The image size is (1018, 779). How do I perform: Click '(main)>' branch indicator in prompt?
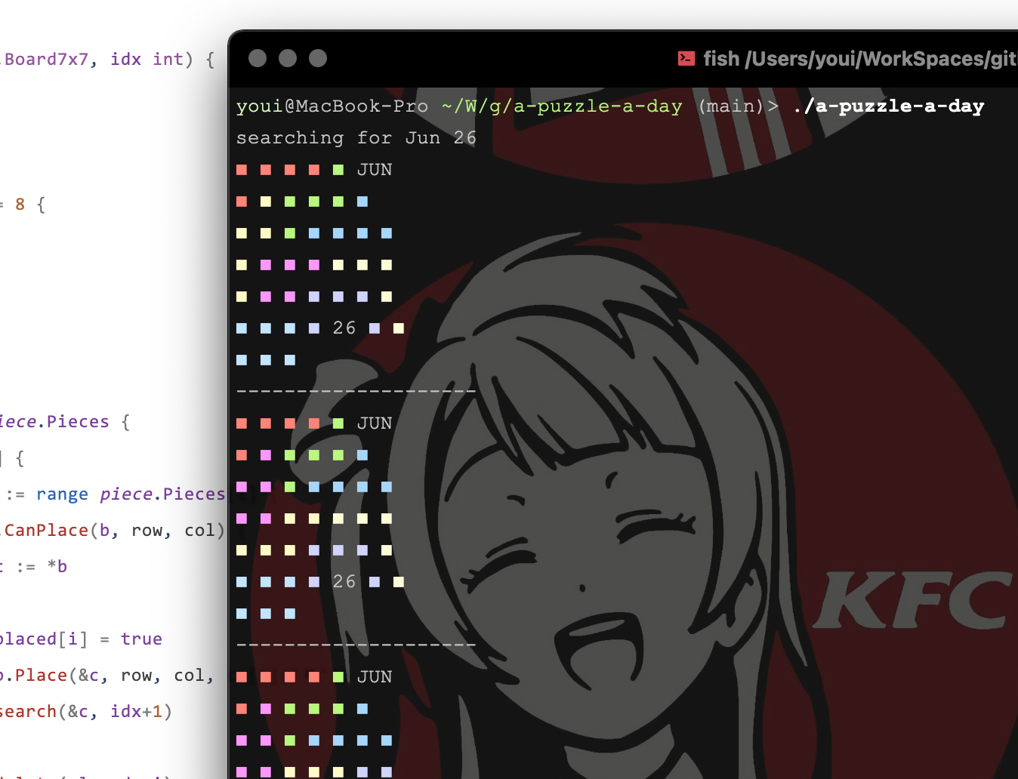(x=738, y=106)
